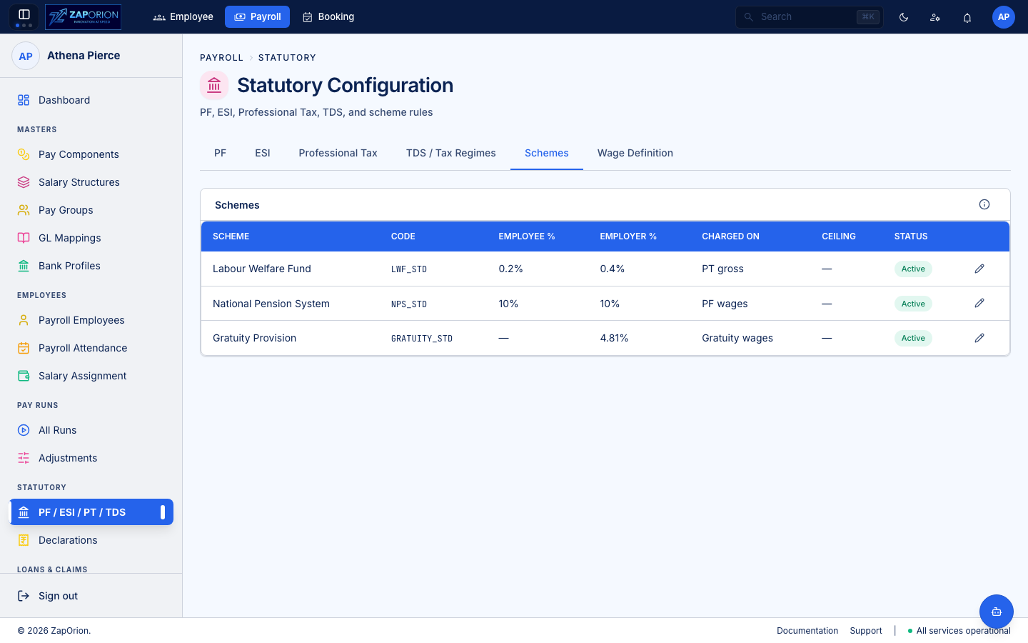Open notifications bell

[967, 17]
